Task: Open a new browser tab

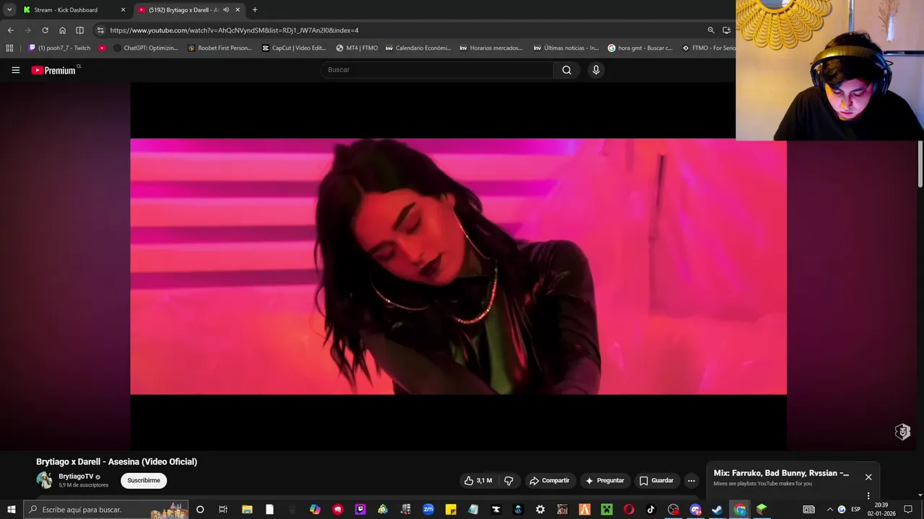Action: tap(255, 10)
